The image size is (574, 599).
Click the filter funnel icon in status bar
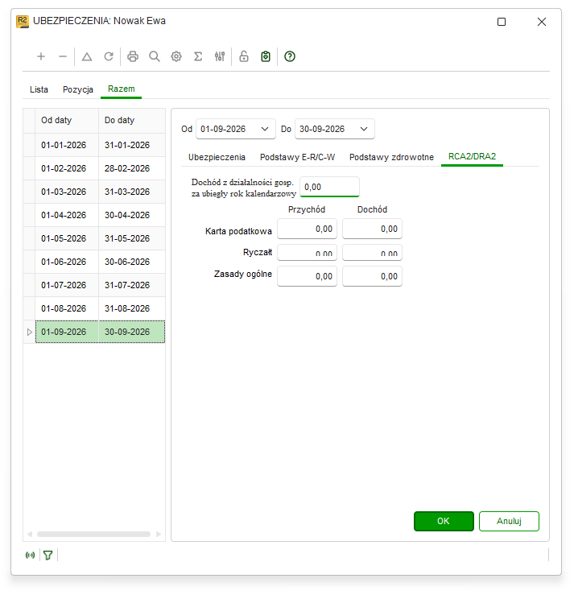(x=48, y=555)
